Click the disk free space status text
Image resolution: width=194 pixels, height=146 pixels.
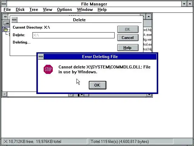click(33, 141)
